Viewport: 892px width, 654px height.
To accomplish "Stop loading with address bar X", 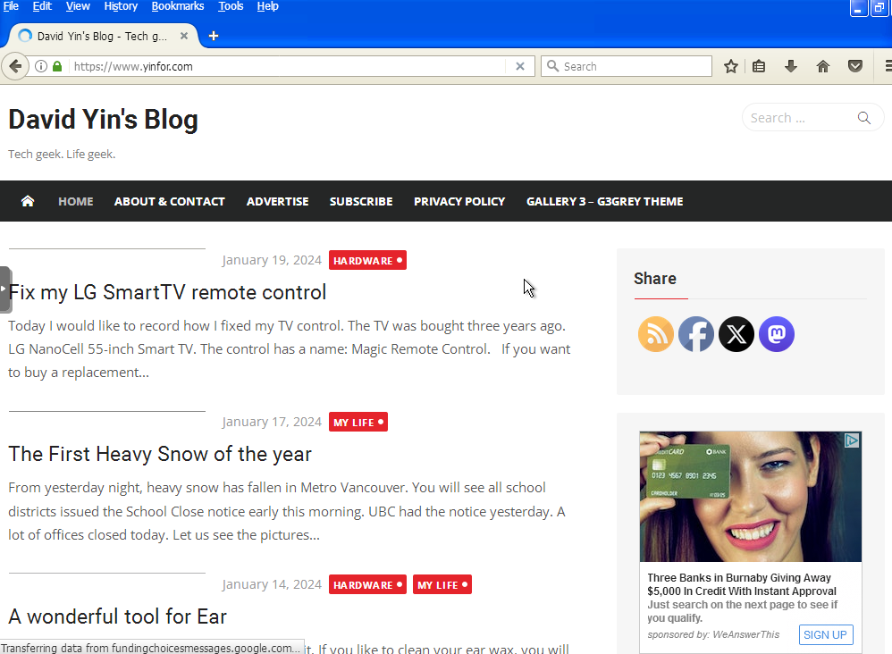I will pyautogui.click(x=520, y=66).
